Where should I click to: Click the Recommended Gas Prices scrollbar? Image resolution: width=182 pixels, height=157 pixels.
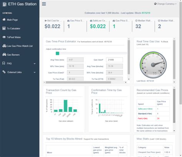tap(174, 106)
